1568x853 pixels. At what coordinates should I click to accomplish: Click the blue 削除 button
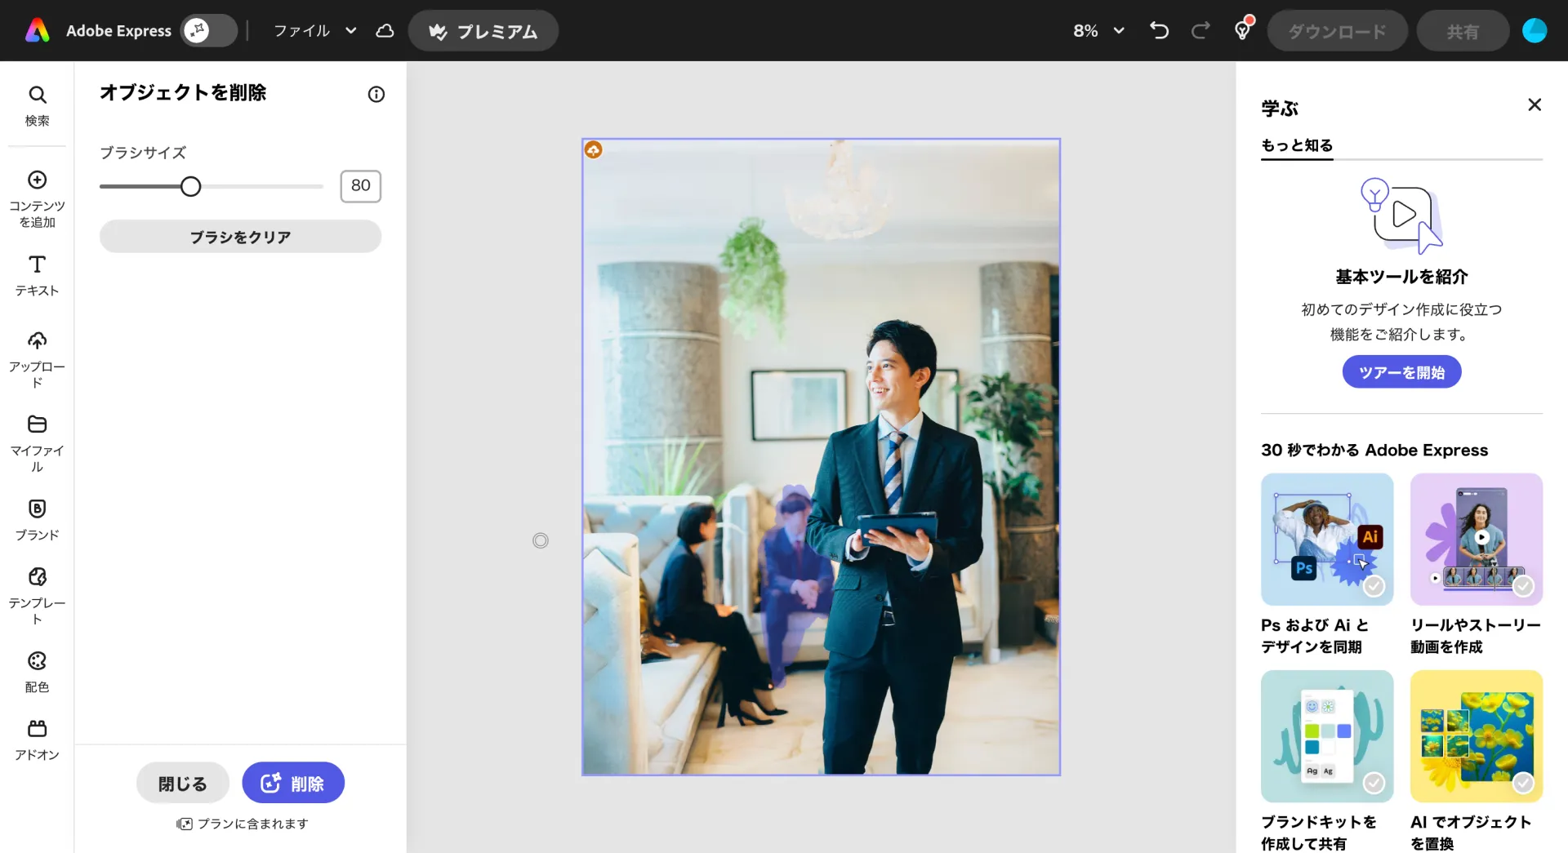[293, 783]
